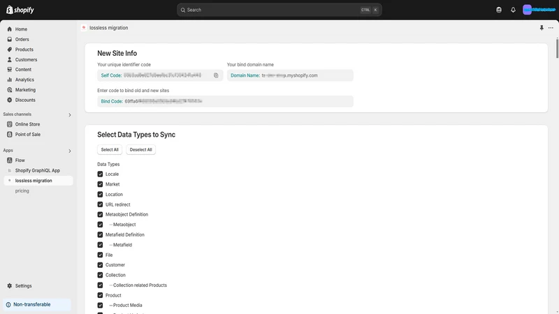559x314 pixels.
Task: Click the Marketing target icon
Action: tap(10, 90)
